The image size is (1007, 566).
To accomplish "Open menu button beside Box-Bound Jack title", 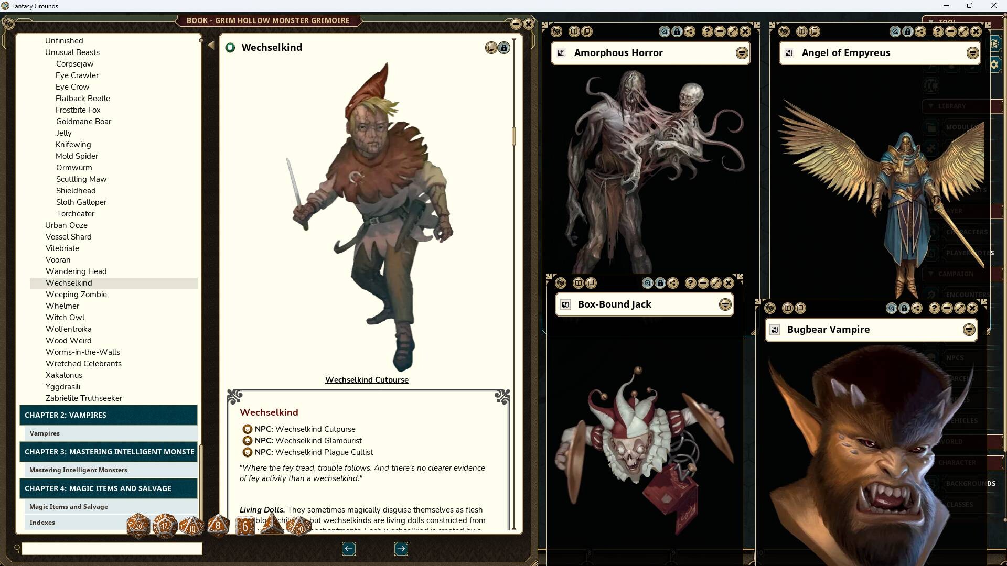I will pos(725,304).
